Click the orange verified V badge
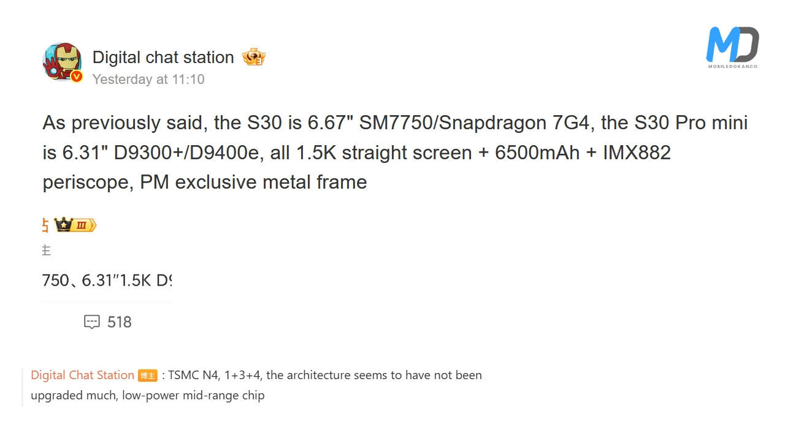This screenshot has width=785, height=441. click(77, 77)
